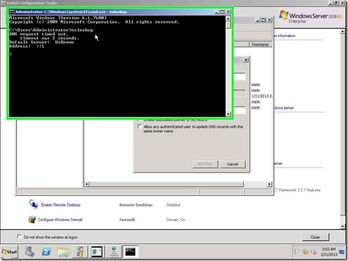Check 'Allow any authenticated user to update DNS records'

[139, 127]
